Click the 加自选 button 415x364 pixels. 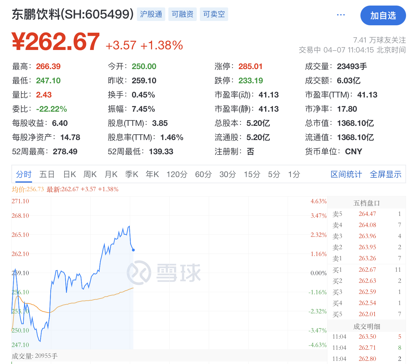point(383,15)
